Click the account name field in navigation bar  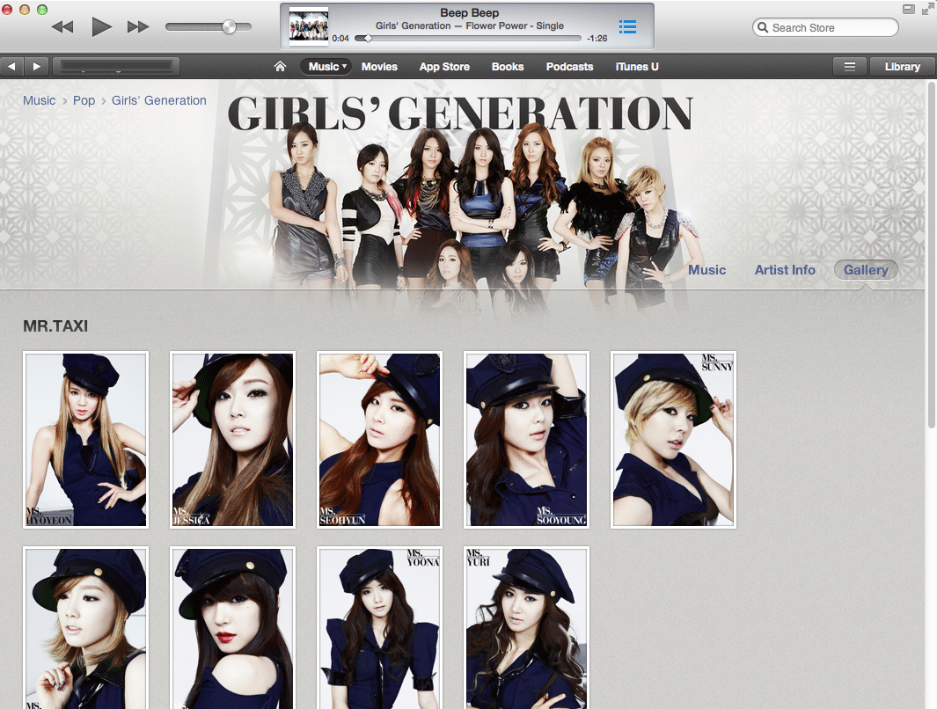coord(116,66)
